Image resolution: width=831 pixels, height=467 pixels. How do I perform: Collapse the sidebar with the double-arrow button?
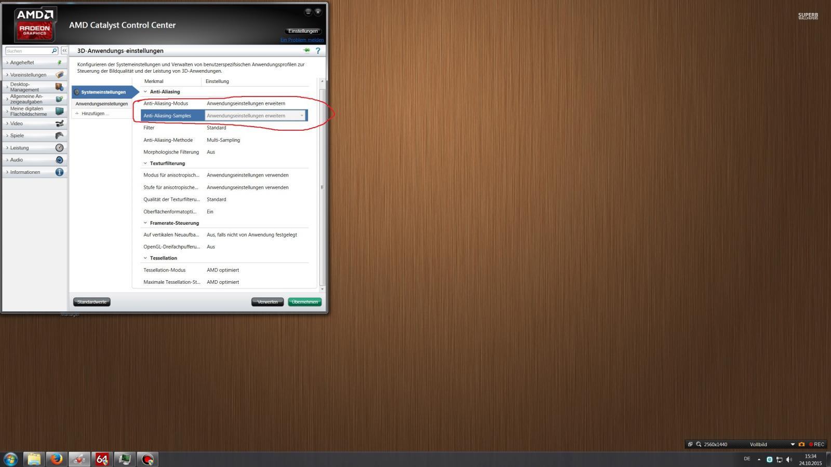pos(64,50)
